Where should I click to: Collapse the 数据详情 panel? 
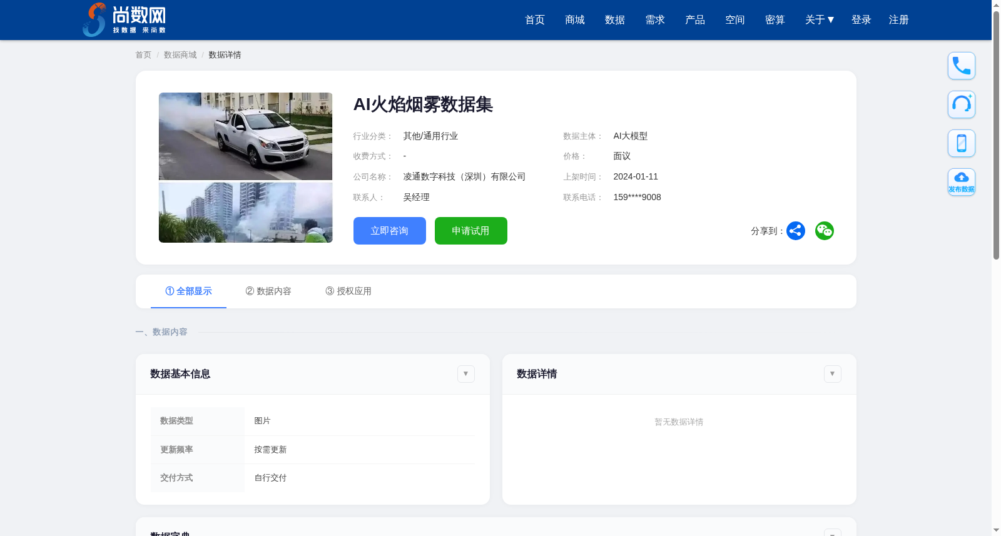[833, 374]
